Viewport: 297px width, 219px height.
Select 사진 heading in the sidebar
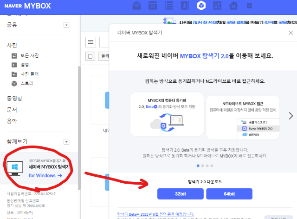tap(12, 45)
